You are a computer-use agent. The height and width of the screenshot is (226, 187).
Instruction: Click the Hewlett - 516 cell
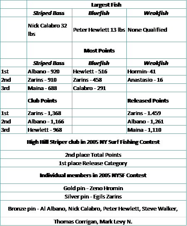[99, 71]
